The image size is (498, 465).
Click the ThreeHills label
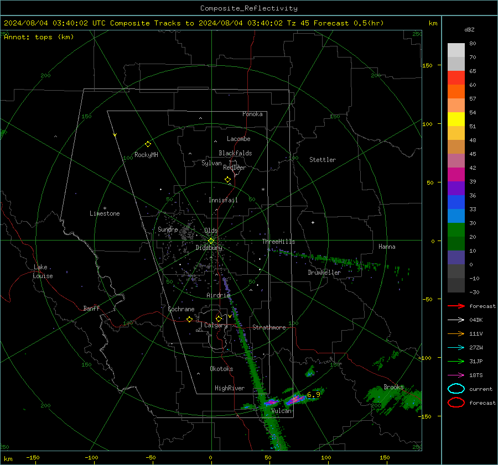tap(278, 242)
